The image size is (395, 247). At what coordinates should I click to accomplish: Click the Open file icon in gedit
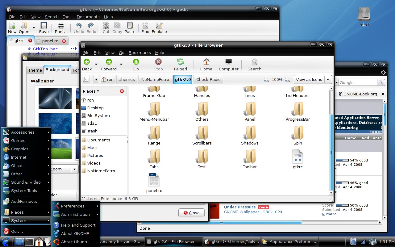coord(24,25)
